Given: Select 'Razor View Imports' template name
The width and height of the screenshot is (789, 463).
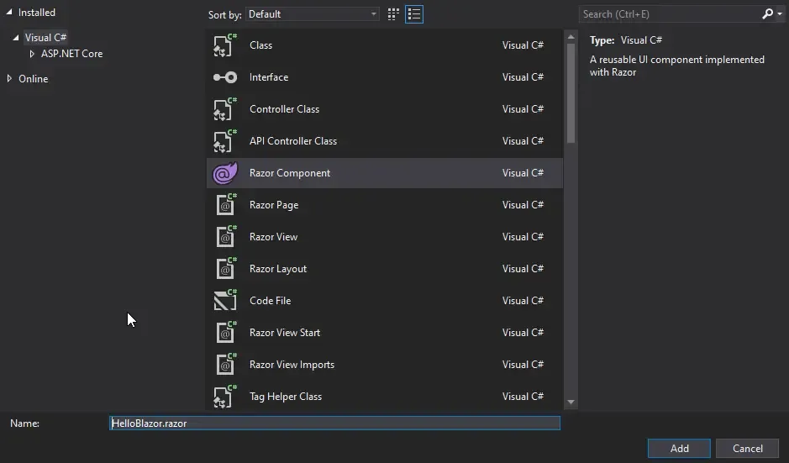Looking at the screenshot, I should tap(292, 365).
